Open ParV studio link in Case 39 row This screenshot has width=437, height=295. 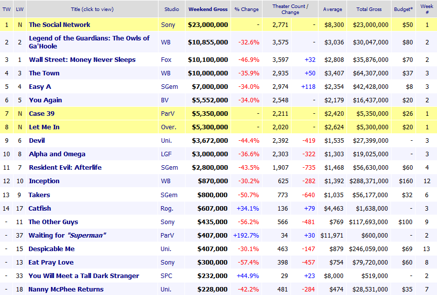tap(168, 113)
